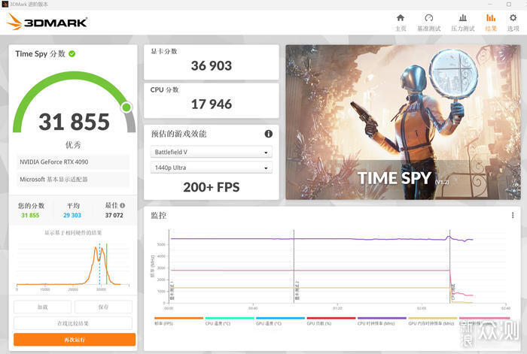This screenshot has width=527, height=354.
Task: Click the info icon next to 最佳
Action: tap(122, 205)
